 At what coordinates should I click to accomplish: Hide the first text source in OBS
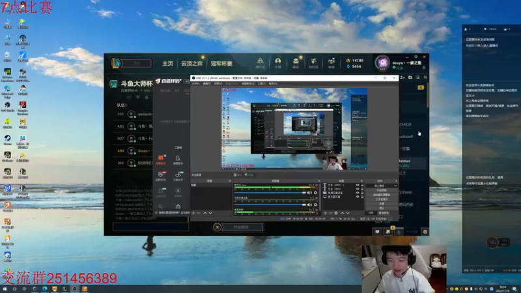click(x=358, y=185)
